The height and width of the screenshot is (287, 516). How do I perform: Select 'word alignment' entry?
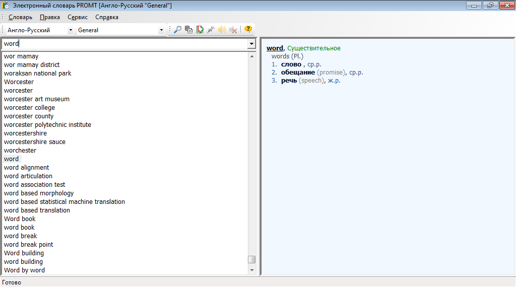(x=26, y=167)
